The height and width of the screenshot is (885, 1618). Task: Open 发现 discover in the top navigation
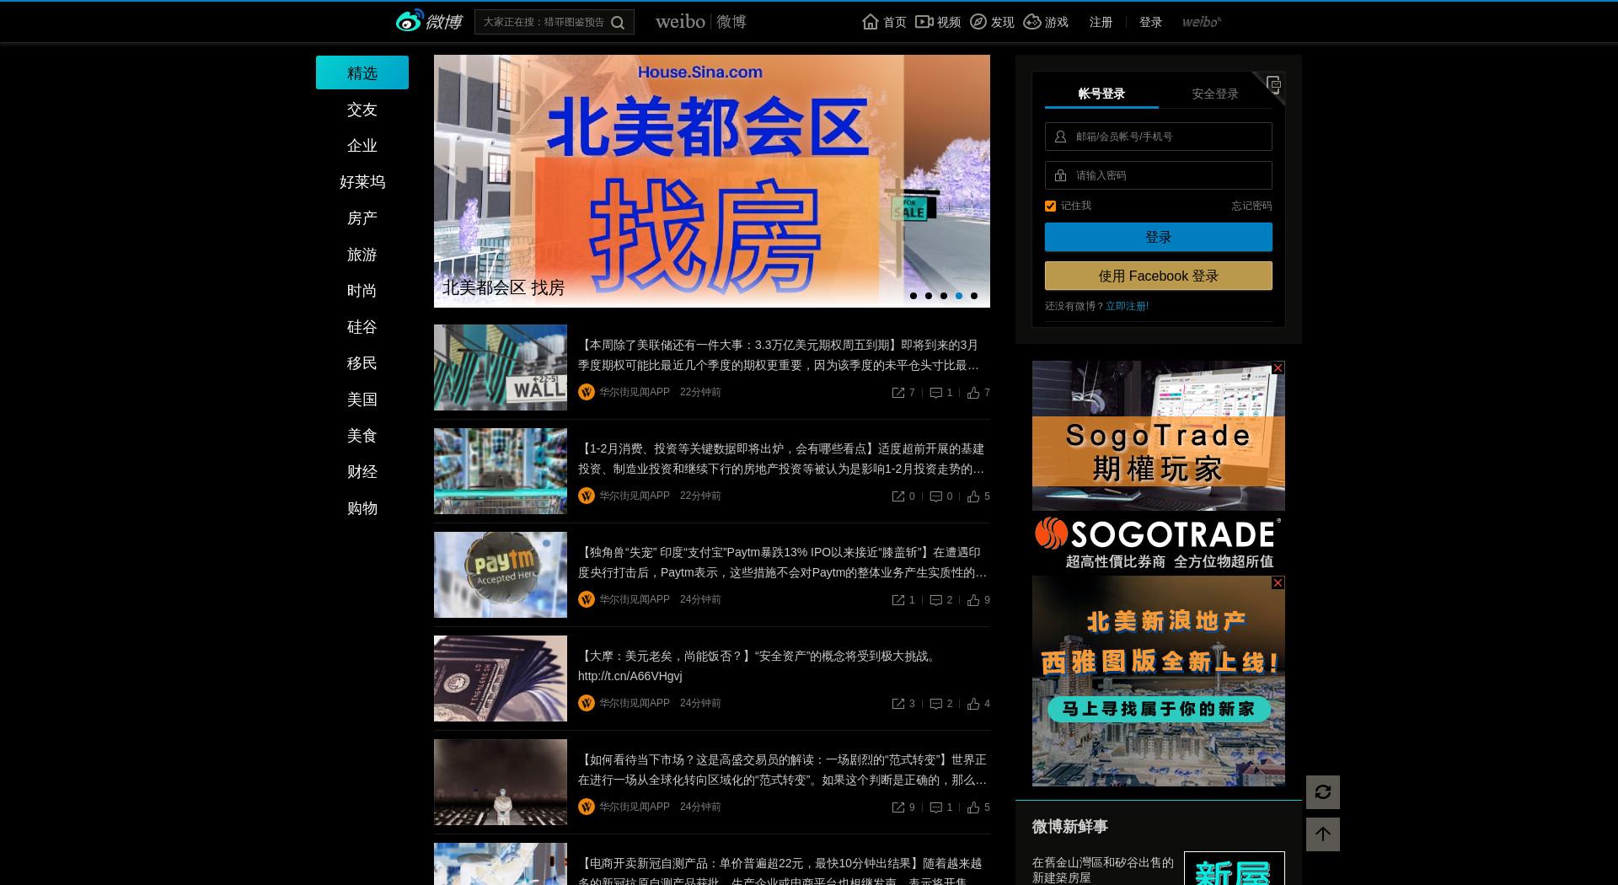[992, 22]
